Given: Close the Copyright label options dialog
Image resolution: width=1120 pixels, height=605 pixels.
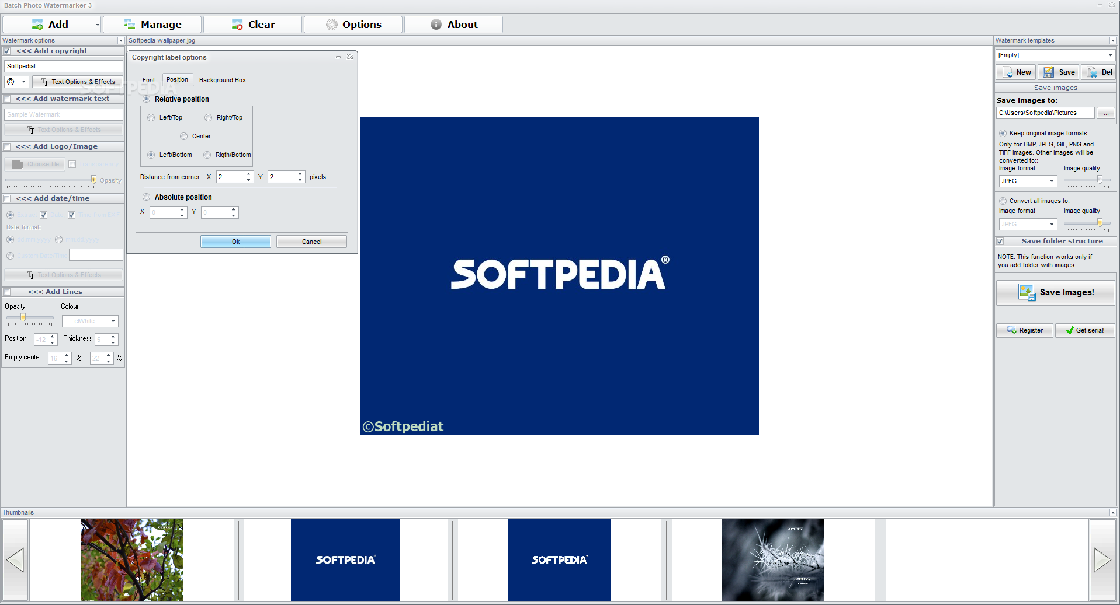Looking at the screenshot, I should [x=350, y=57].
